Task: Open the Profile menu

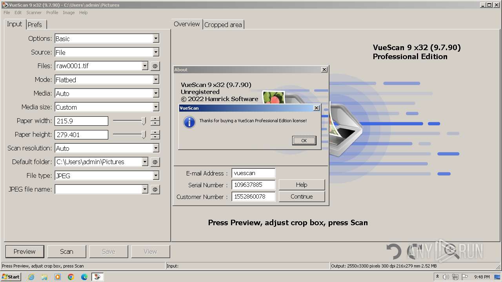Action: [x=52, y=13]
